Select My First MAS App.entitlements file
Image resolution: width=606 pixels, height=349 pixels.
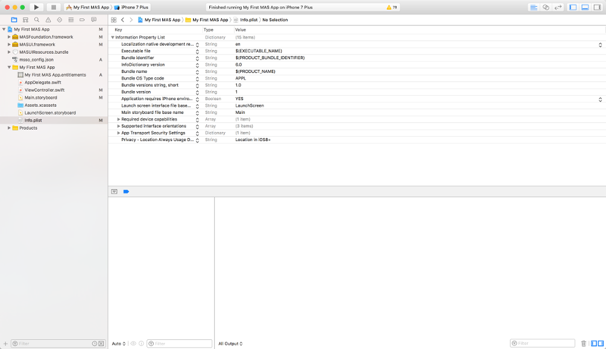coord(55,75)
